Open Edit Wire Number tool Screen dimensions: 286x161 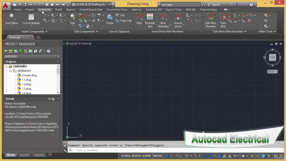(x=210, y=21)
